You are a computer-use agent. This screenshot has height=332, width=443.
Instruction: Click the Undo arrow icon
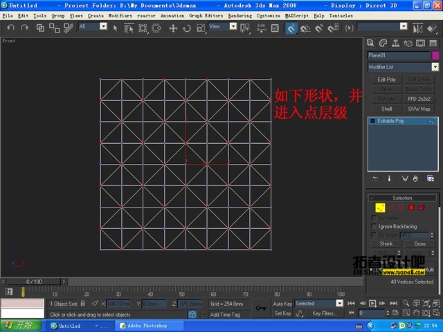(x=10, y=28)
